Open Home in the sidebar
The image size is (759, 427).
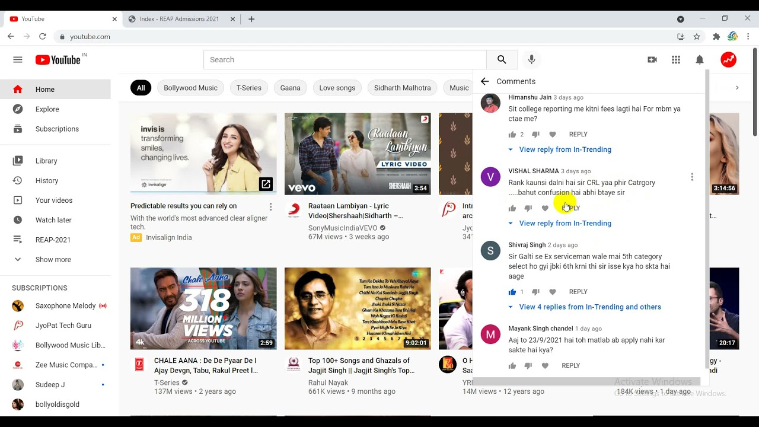55,90
